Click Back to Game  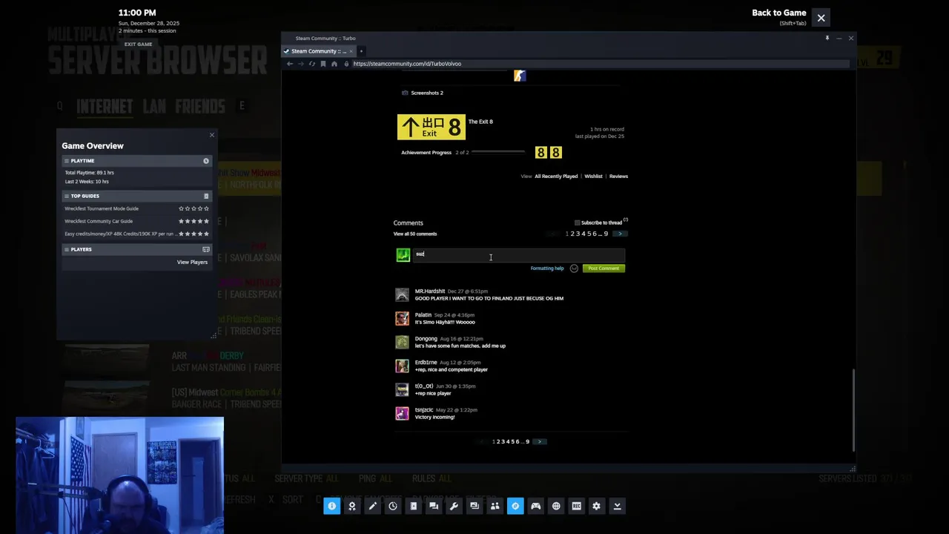tap(778, 13)
